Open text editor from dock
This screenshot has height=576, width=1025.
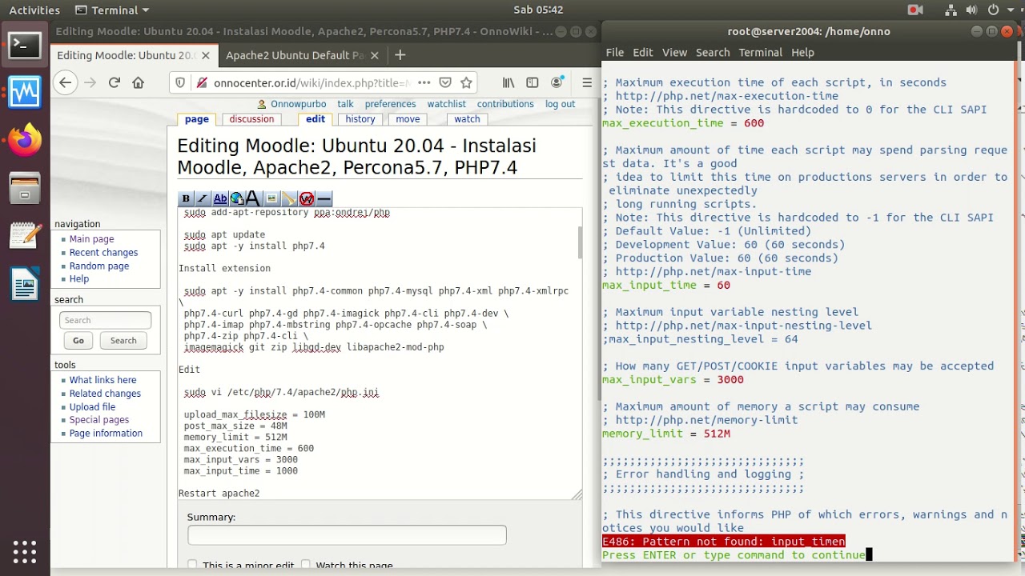(x=25, y=237)
